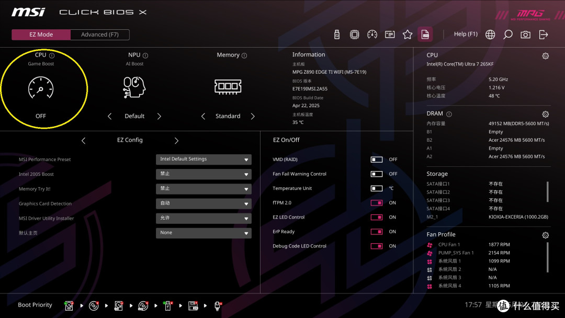The width and height of the screenshot is (565, 318).
Task: Select the floppy disk boot device icon
Action: pos(193,306)
